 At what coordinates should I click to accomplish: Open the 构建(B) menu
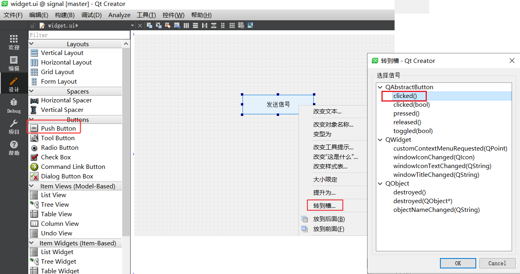[65, 15]
